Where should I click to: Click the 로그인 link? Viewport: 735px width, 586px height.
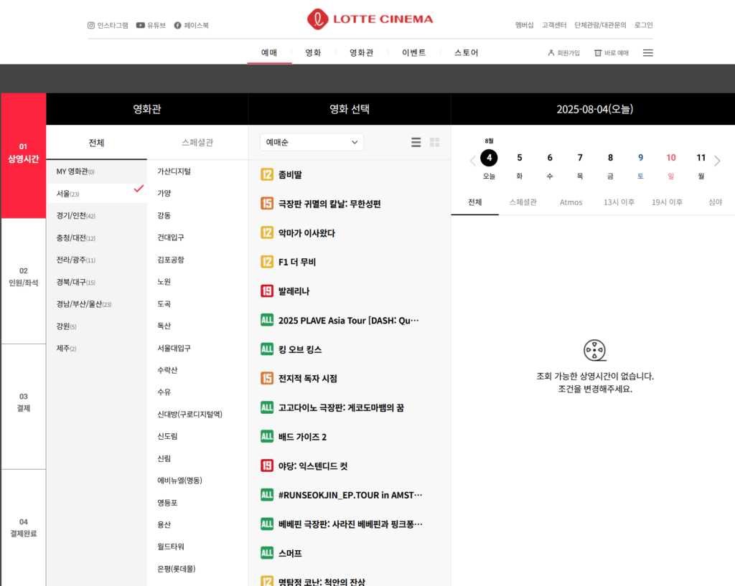[643, 25]
